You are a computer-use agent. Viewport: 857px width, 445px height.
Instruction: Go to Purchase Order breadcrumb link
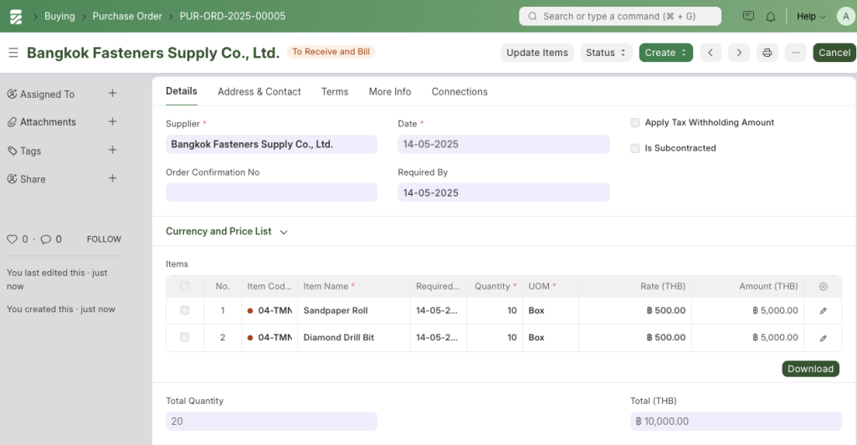click(127, 17)
